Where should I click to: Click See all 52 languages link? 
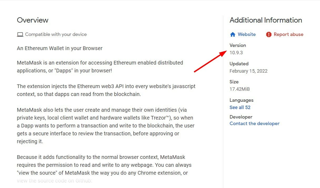point(240,107)
